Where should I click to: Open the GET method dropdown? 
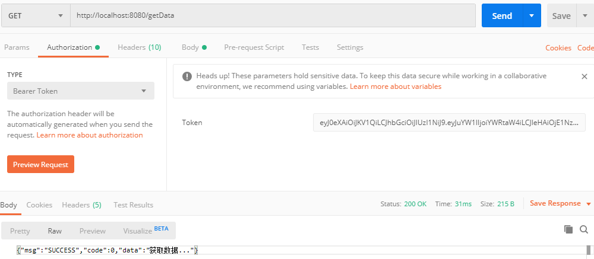36,15
